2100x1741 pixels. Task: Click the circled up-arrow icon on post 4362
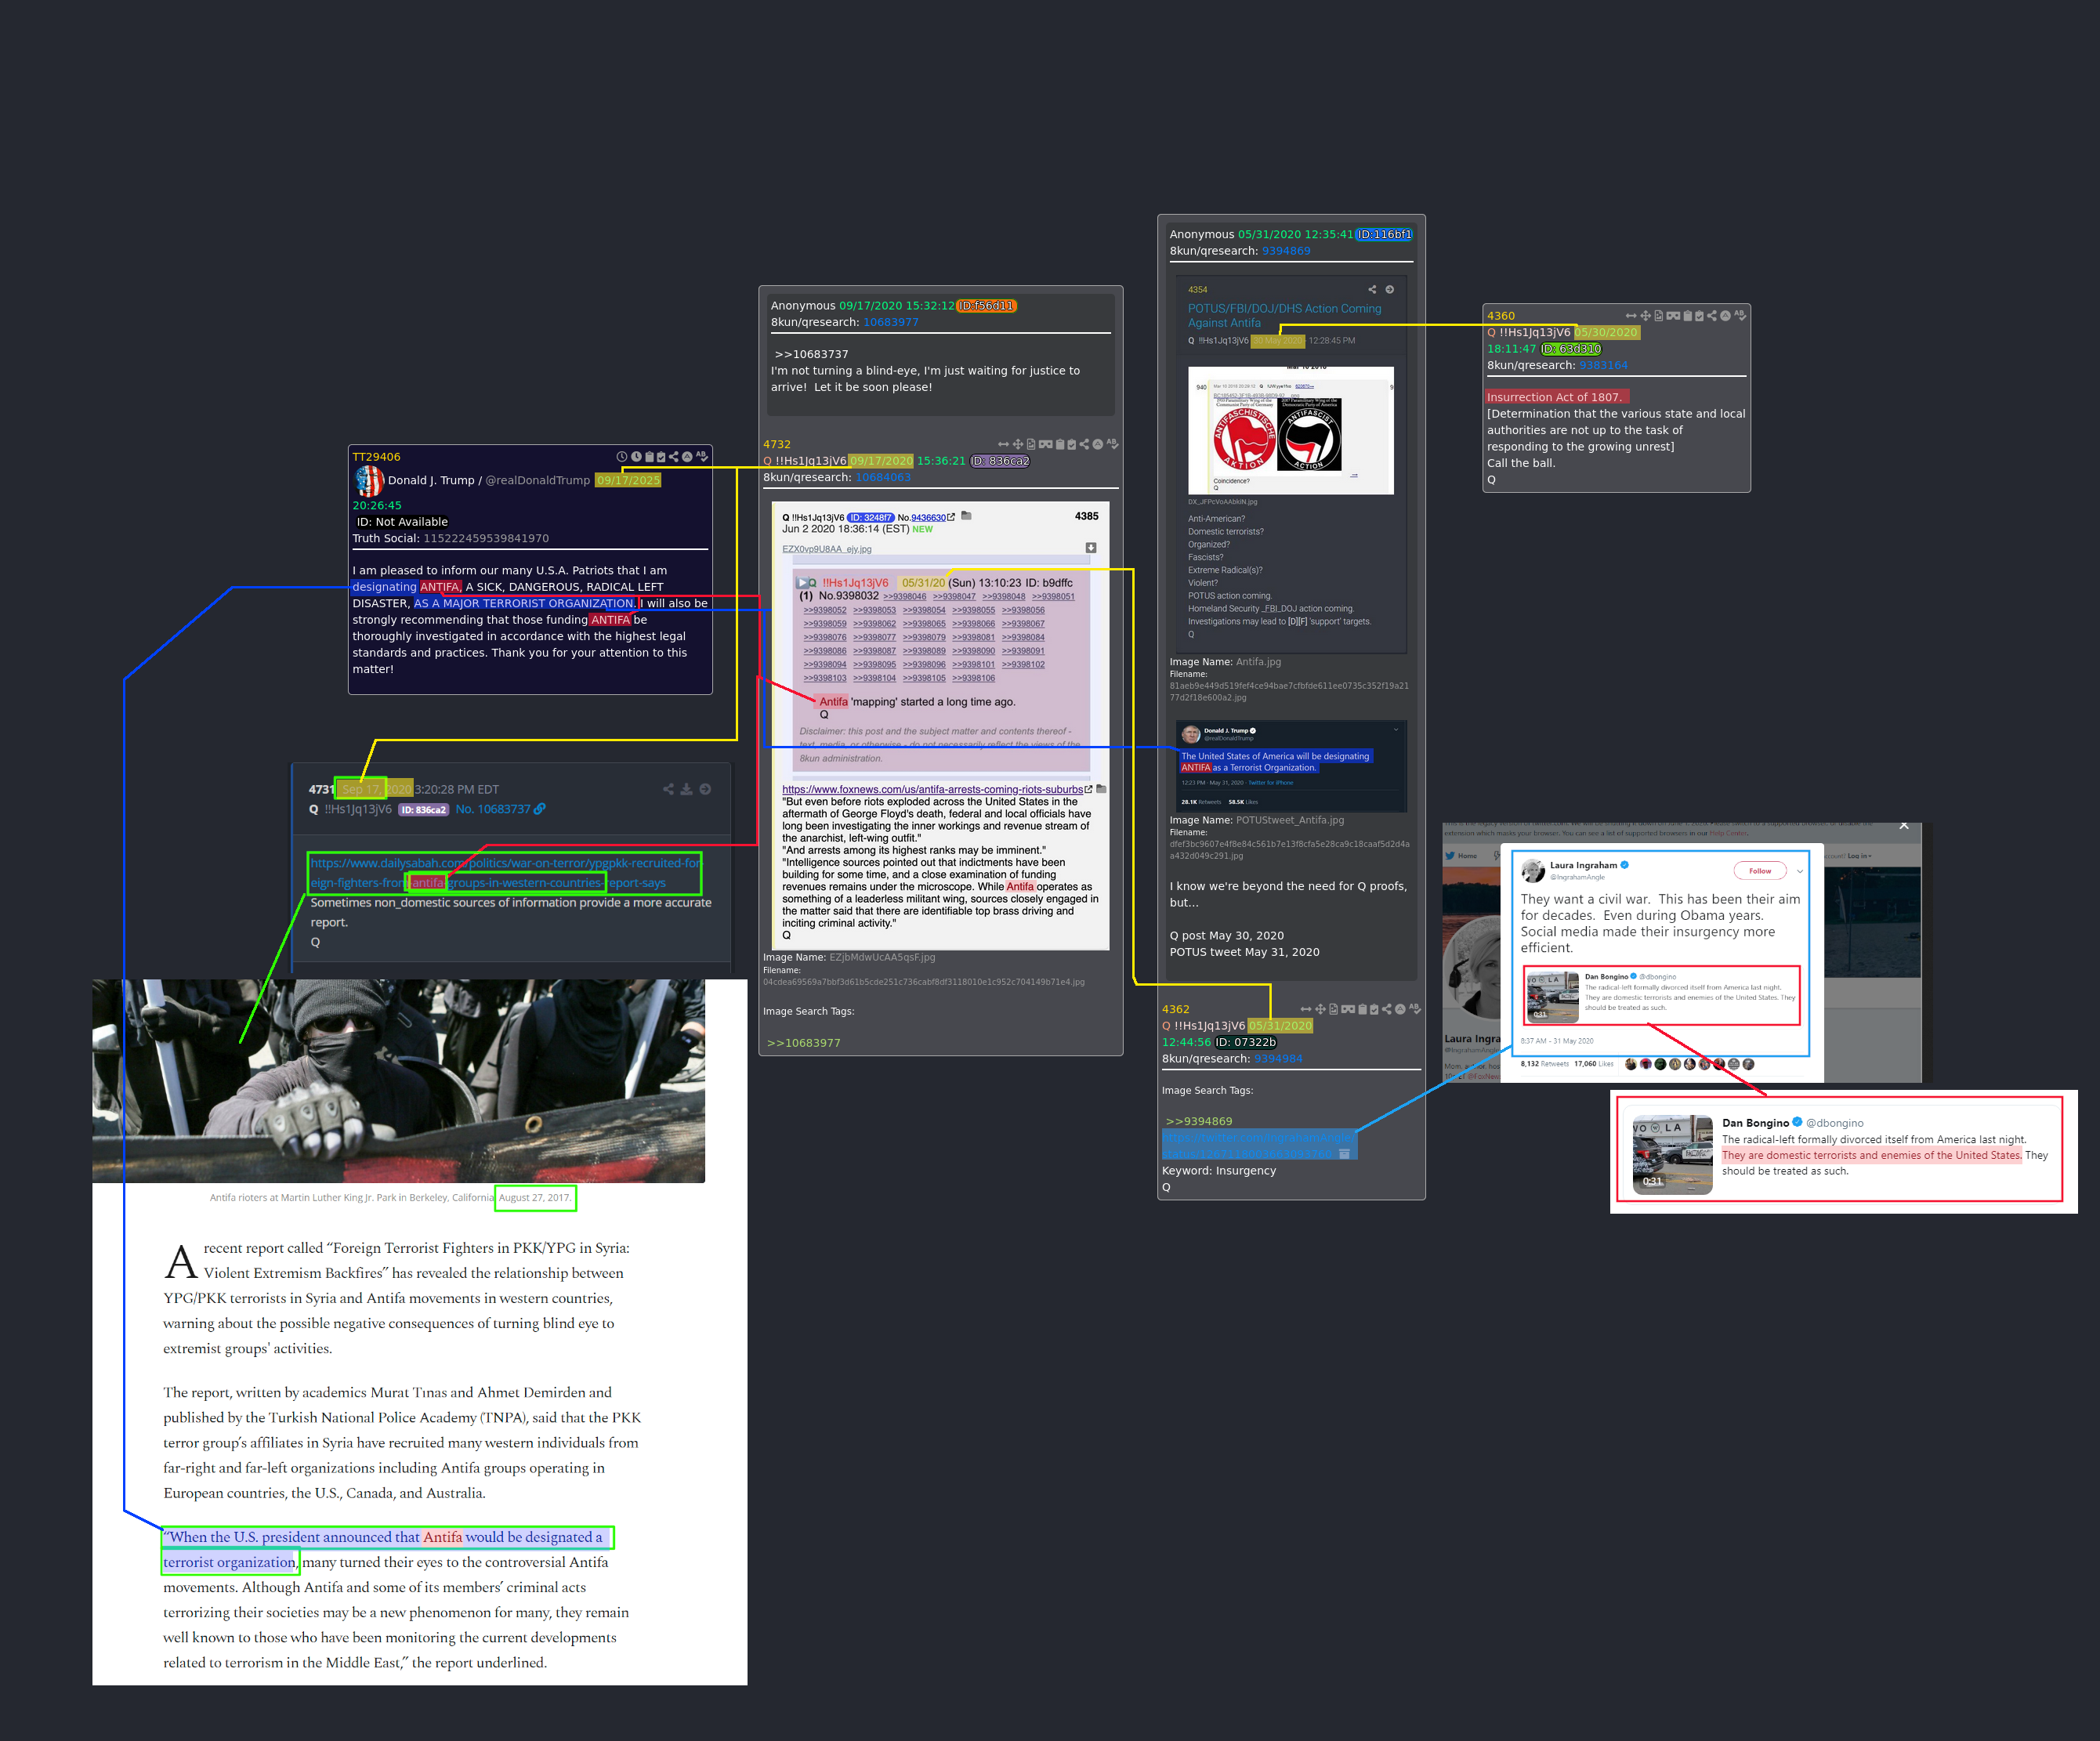[x=1400, y=1009]
